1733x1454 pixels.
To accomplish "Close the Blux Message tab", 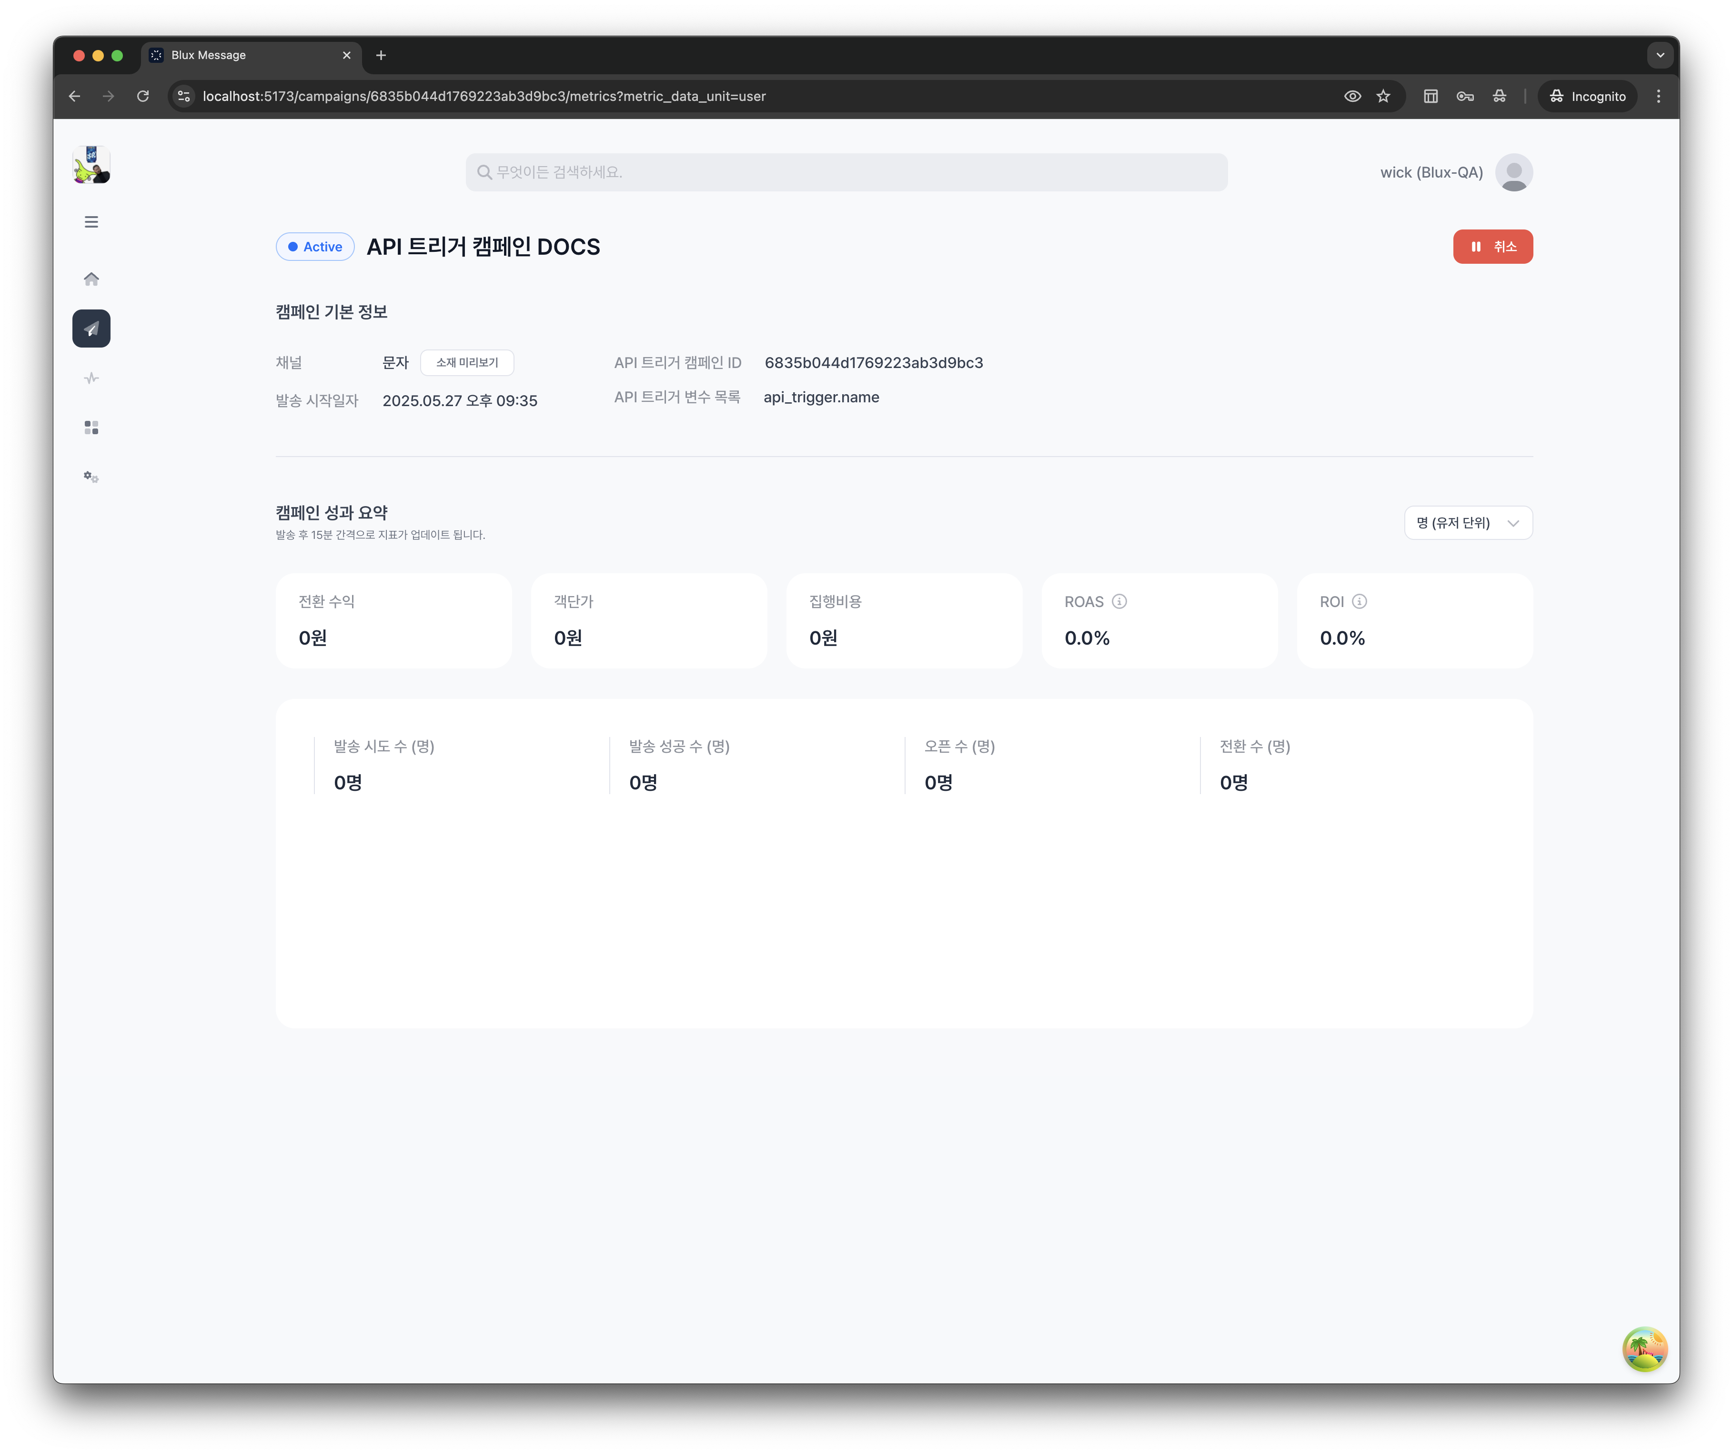I will pos(347,55).
